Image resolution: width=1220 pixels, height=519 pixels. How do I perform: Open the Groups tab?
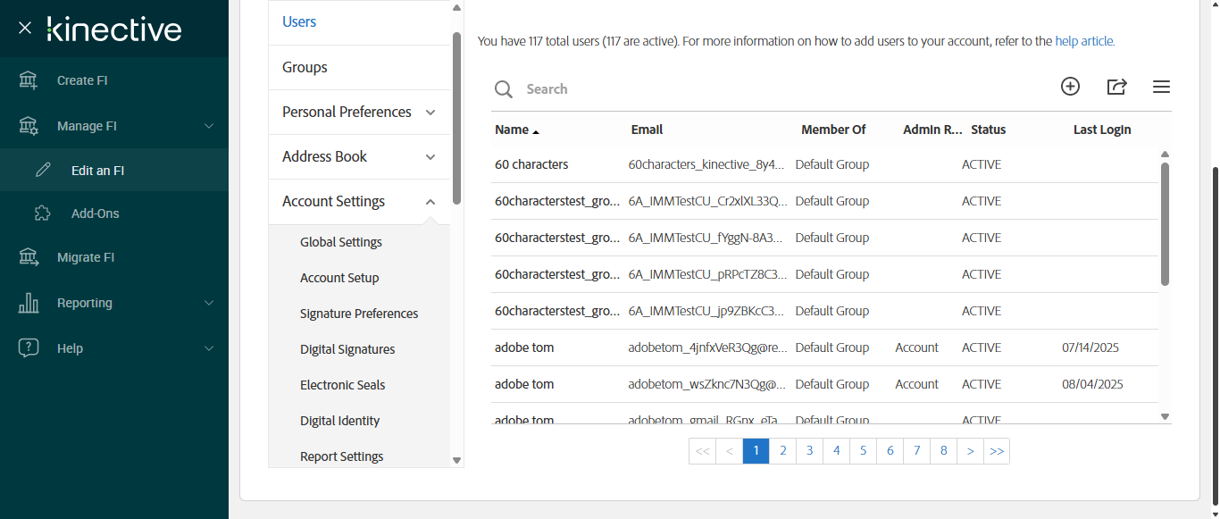[x=305, y=67]
